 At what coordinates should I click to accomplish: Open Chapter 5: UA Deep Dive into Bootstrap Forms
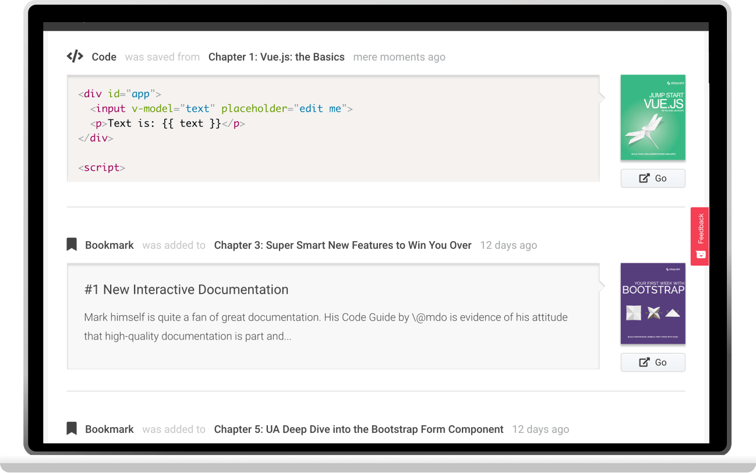click(358, 429)
